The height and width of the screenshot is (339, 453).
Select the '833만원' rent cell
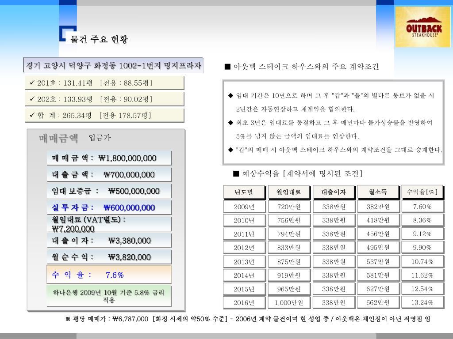(289, 247)
